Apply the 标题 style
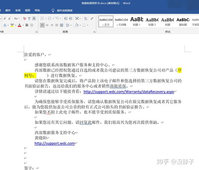 [x=167, y=21]
